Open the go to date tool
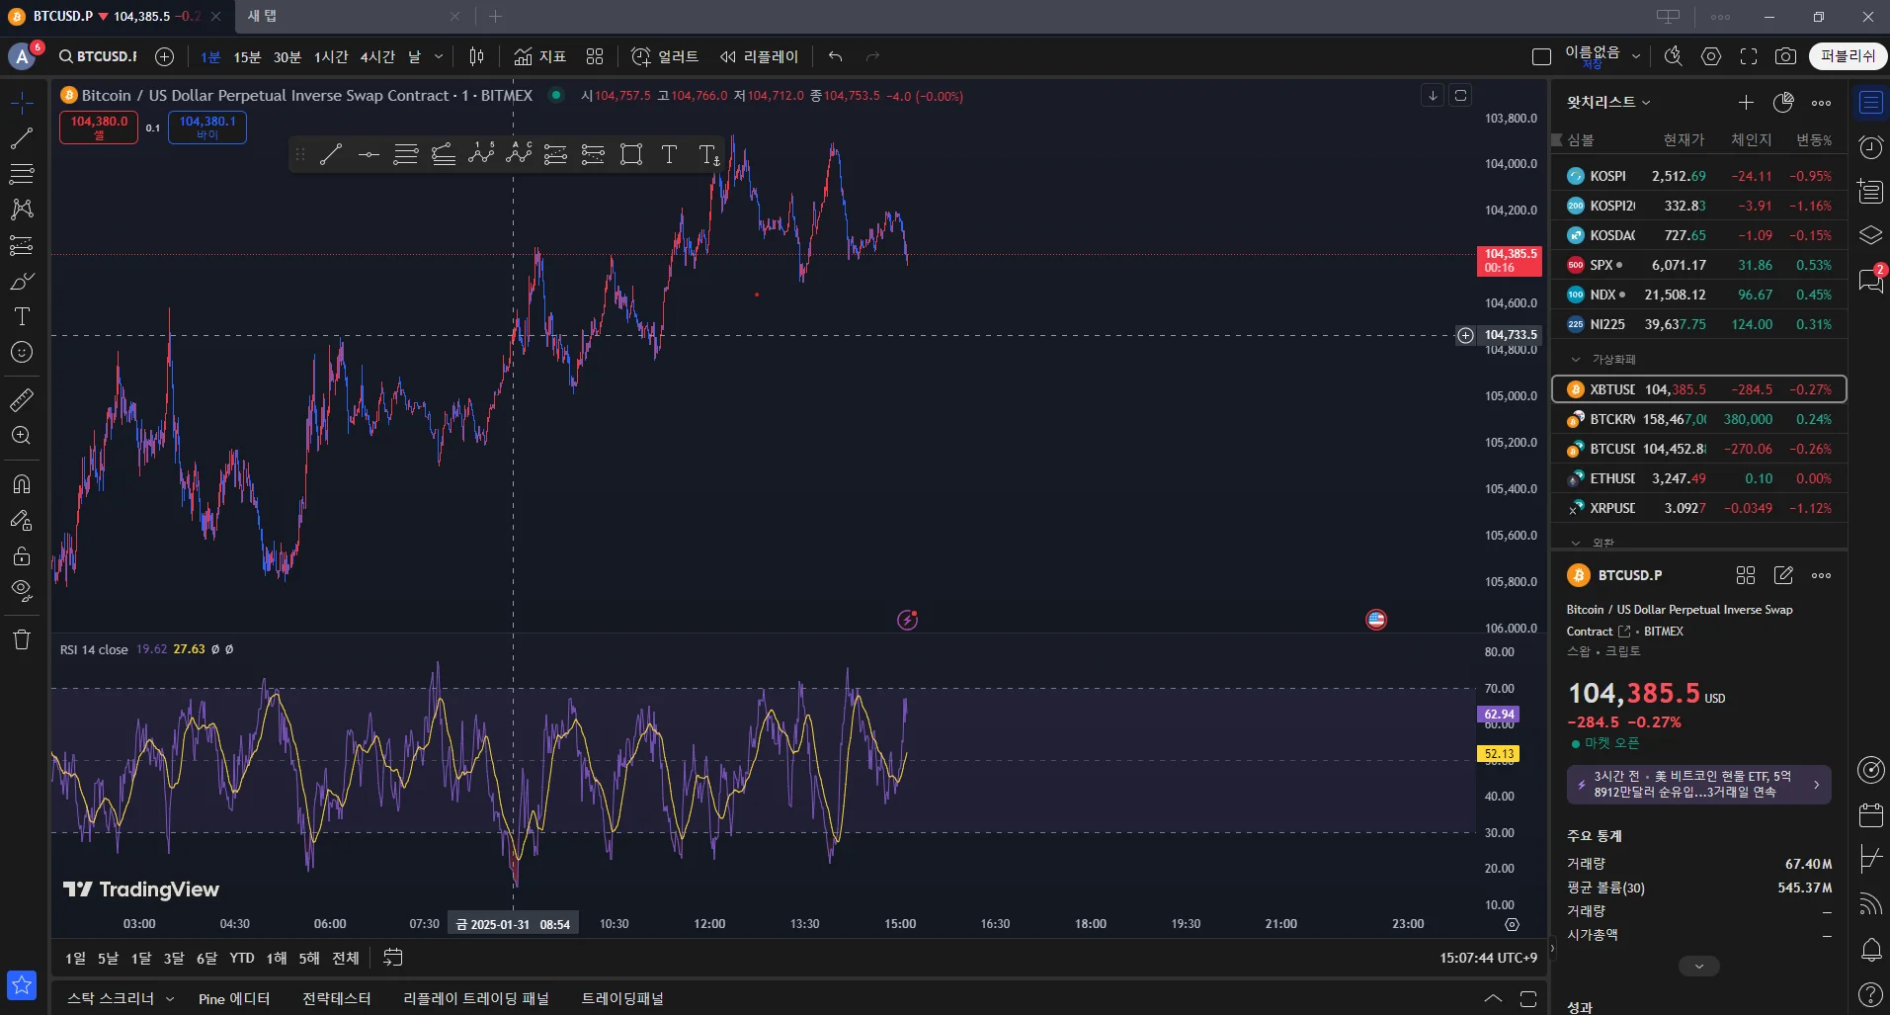This screenshot has height=1015, width=1890. pyautogui.click(x=393, y=958)
